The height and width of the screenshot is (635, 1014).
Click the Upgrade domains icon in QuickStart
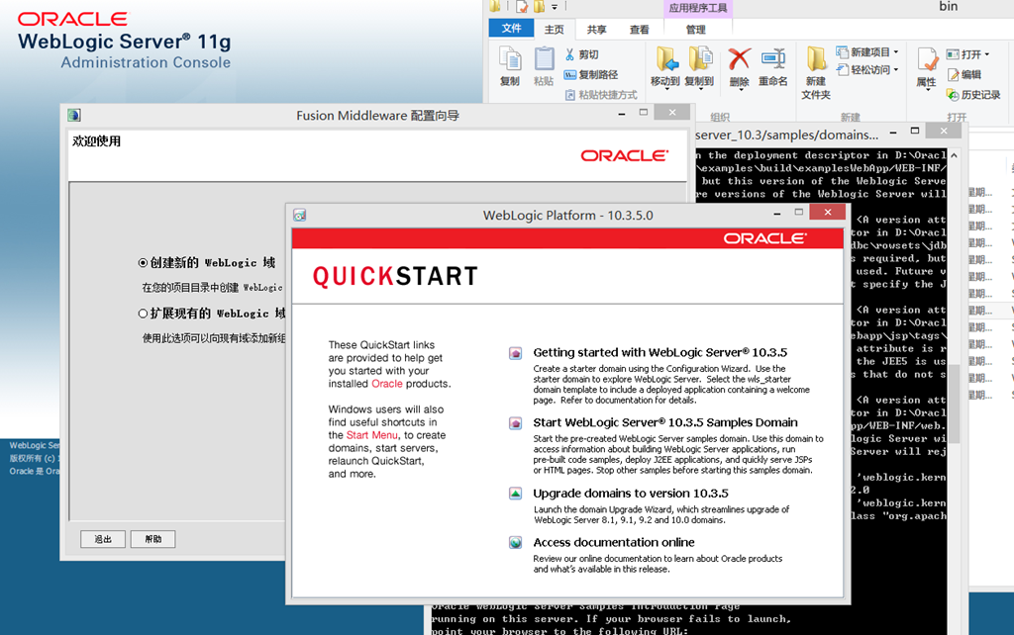tap(515, 494)
